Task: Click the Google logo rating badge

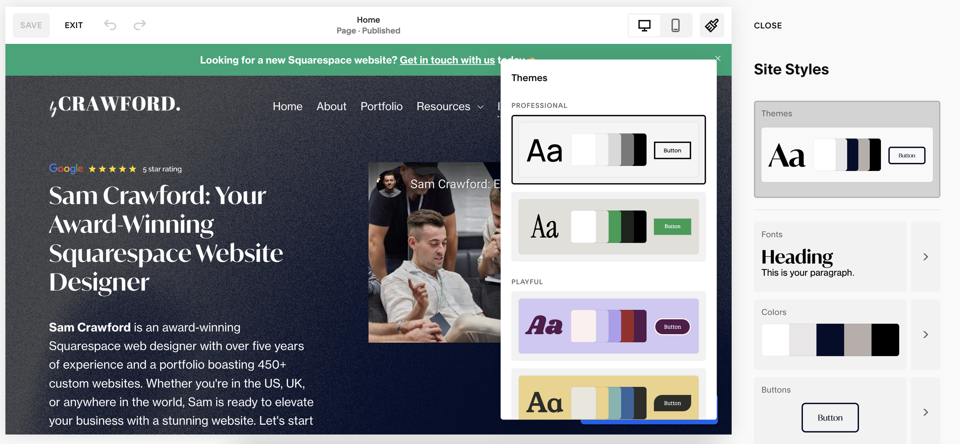Action: click(x=66, y=169)
